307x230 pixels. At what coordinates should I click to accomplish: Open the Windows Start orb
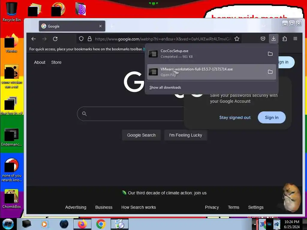click(x=8, y=224)
